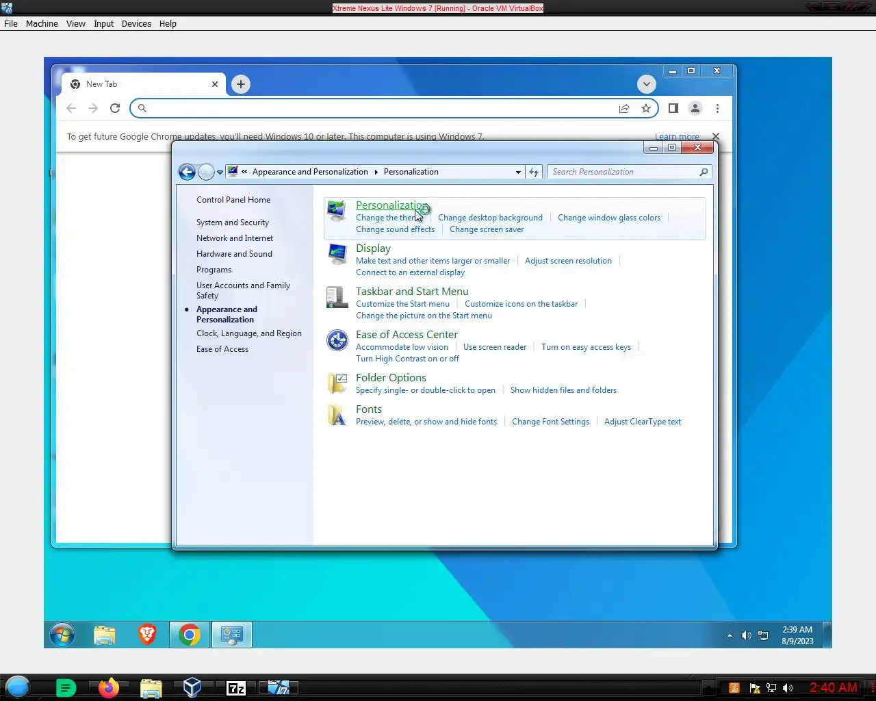Open Windows Explorer from guest taskbar
Viewport: 876px width, 701px height.
pos(105,635)
